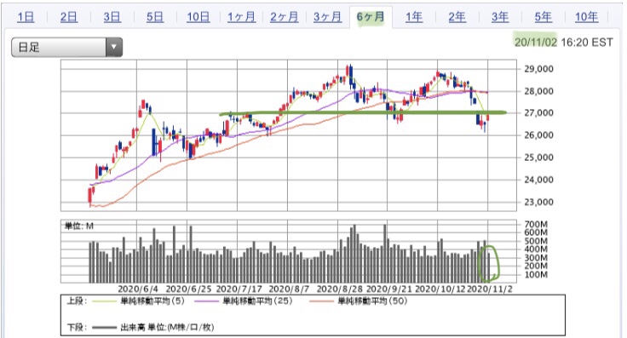Switch to the 2日 range tab

(69, 17)
